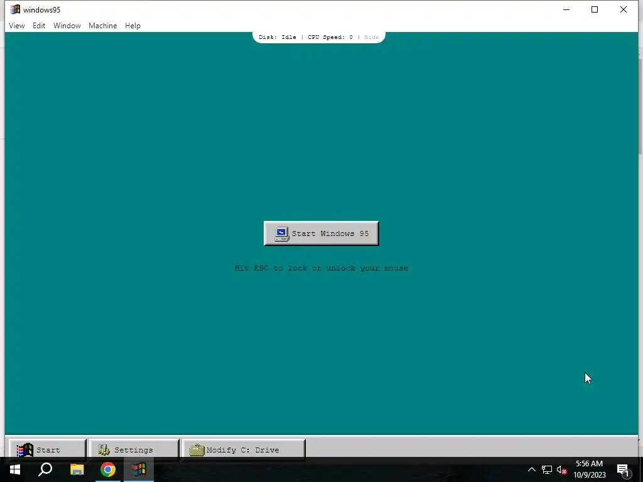Image resolution: width=643 pixels, height=482 pixels.
Task: Open the notification center icon
Action: click(x=622, y=469)
